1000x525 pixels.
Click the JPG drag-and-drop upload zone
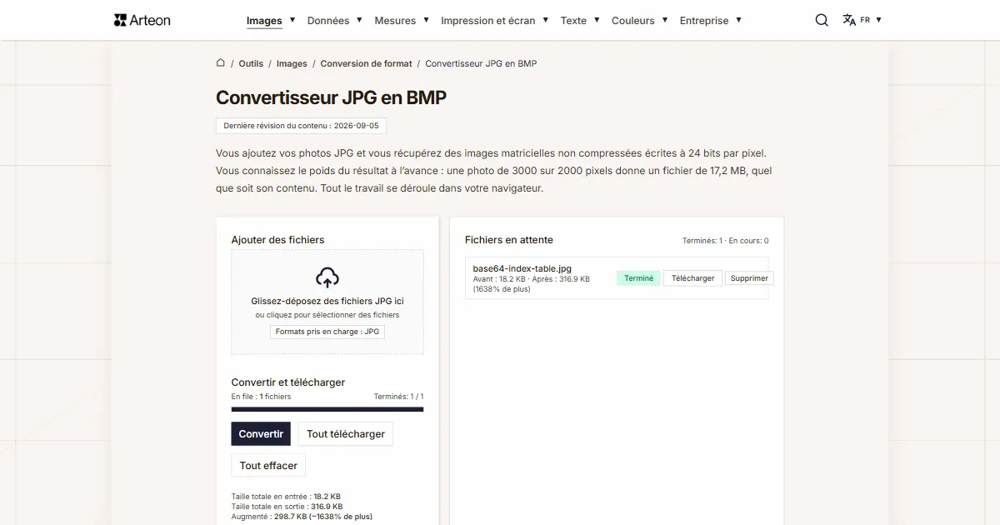[x=327, y=302]
